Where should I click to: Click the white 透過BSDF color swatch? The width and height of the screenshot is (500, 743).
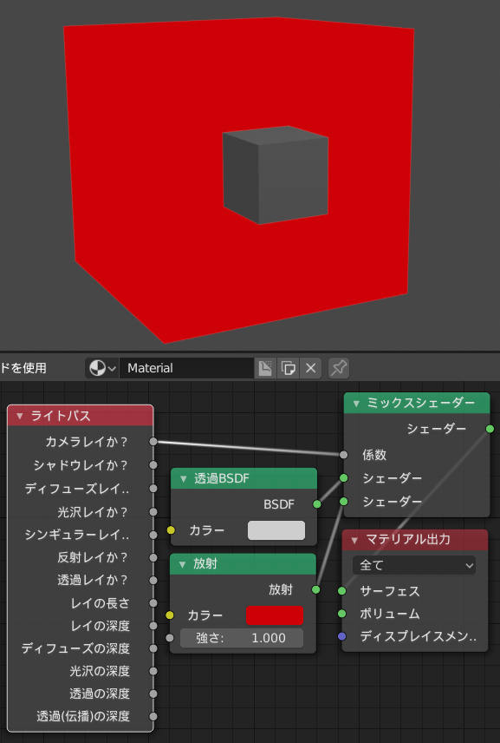pyautogui.click(x=276, y=530)
